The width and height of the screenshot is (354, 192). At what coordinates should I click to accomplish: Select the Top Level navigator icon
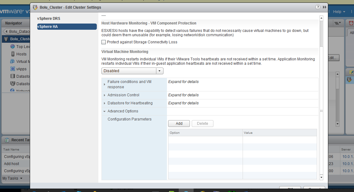coord(13,46)
